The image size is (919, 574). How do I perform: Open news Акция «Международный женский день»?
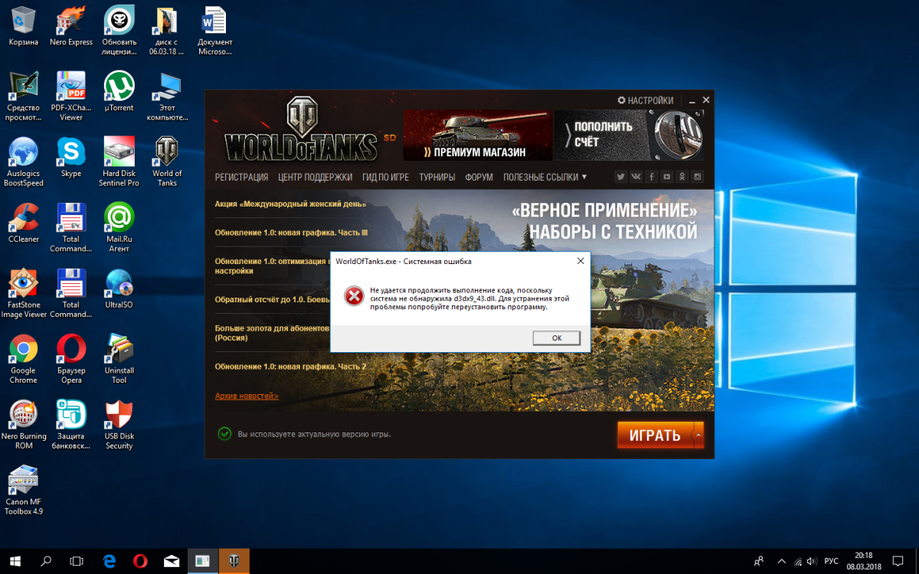point(290,204)
